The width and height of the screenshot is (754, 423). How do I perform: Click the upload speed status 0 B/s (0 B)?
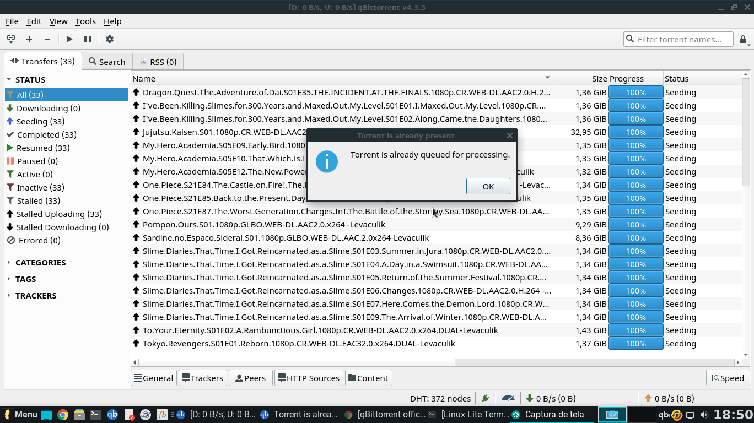coord(669,398)
